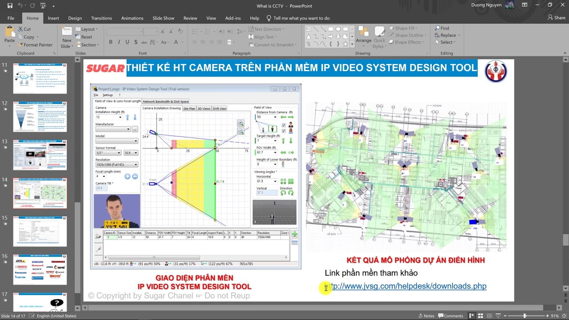The image size is (569, 320).
Task: Click zoom out minus button
Action: [x=505, y=316]
